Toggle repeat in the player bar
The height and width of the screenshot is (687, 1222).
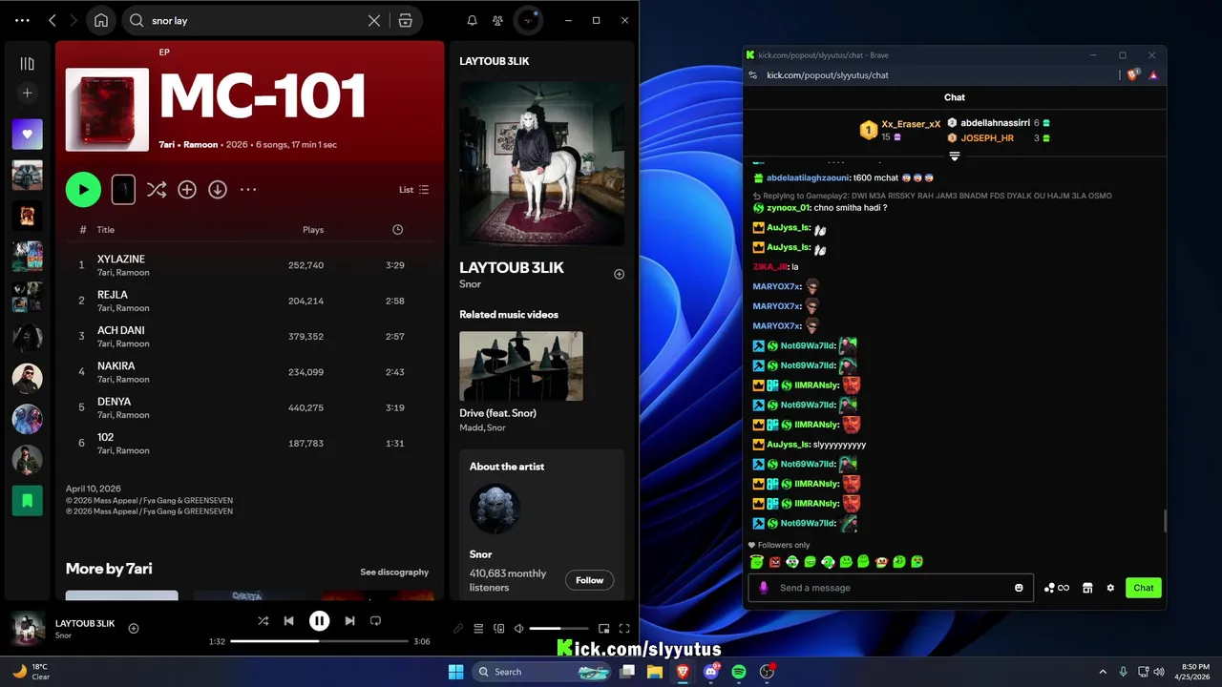(x=375, y=621)
